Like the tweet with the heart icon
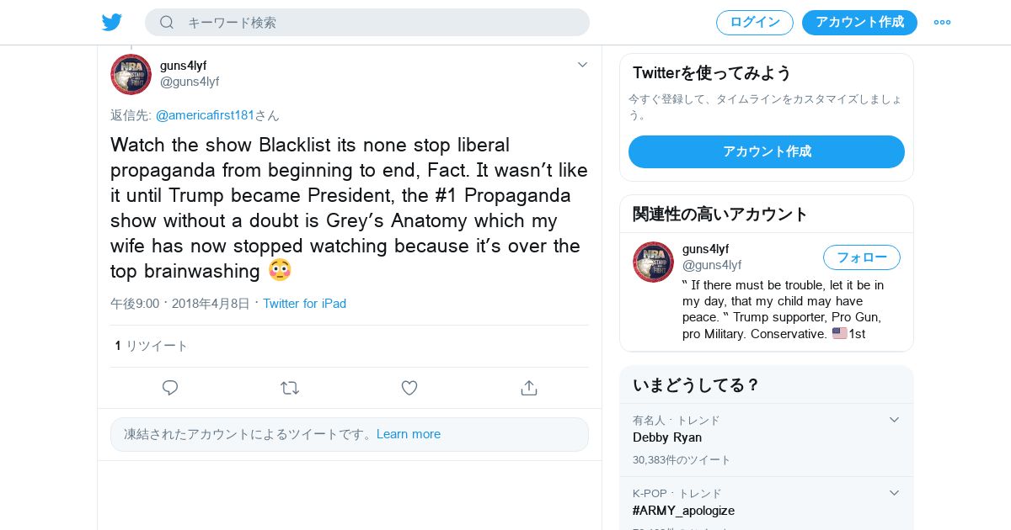The width and height of the screenshot is (1011, 530). point(409,388)
